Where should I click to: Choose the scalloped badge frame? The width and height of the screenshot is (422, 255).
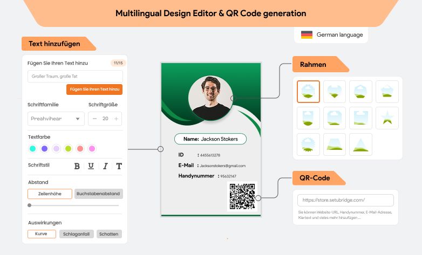[x=308, y=144]
